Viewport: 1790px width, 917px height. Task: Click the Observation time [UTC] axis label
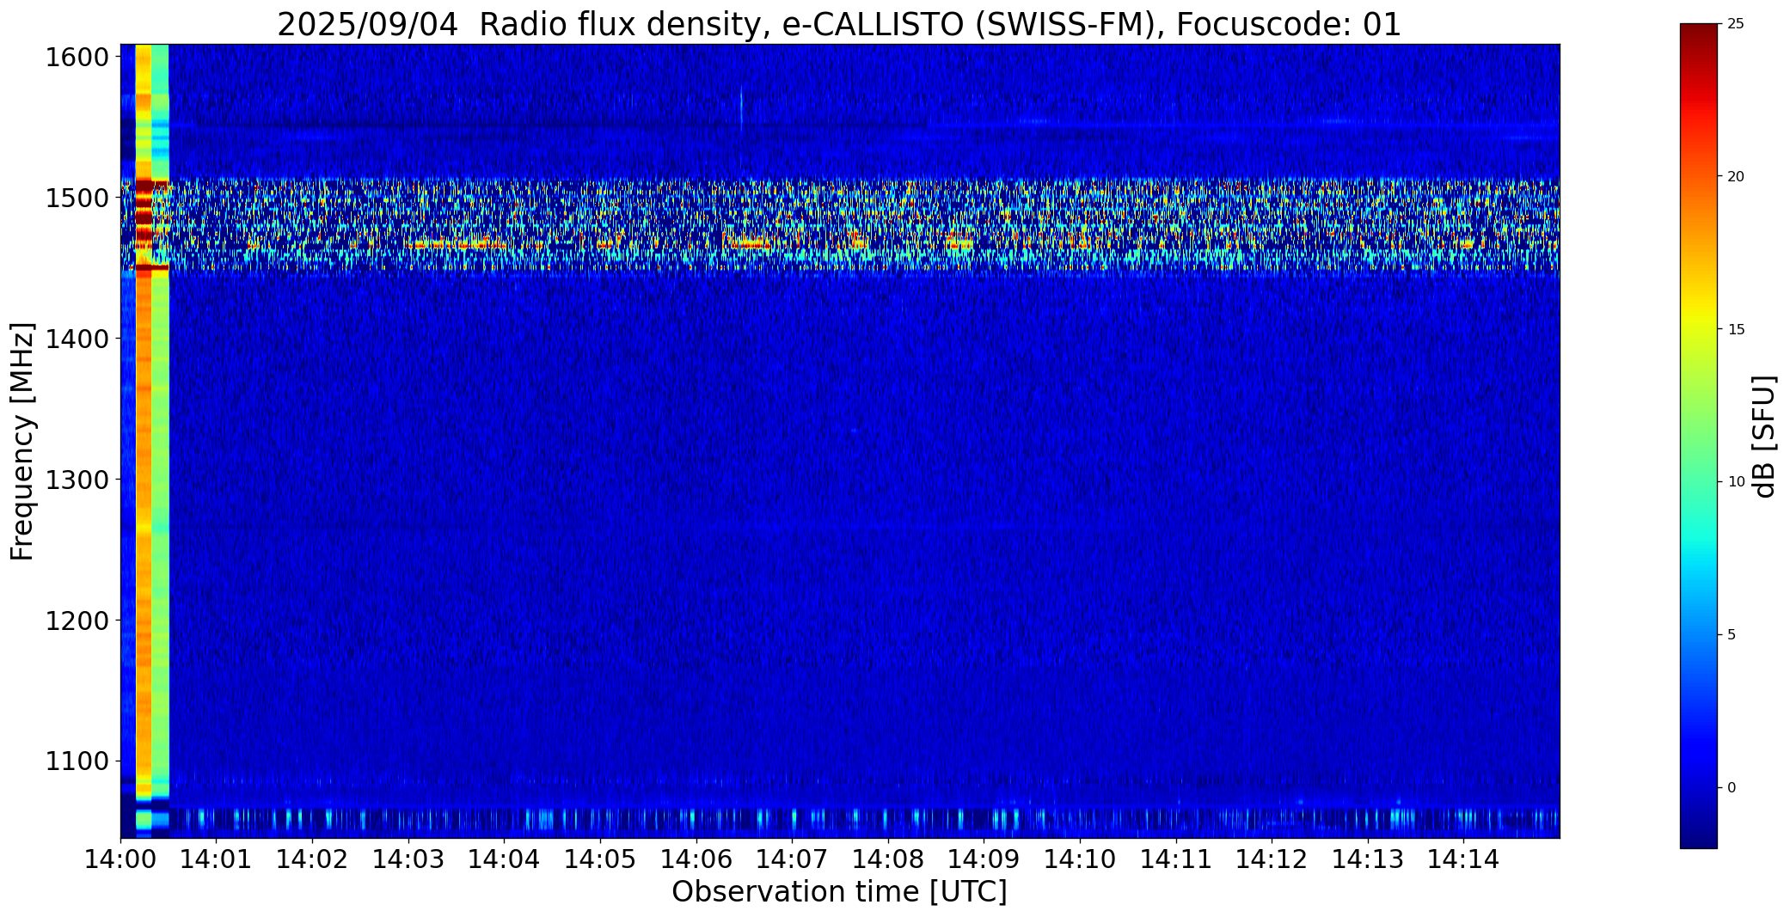pos(839,892)
